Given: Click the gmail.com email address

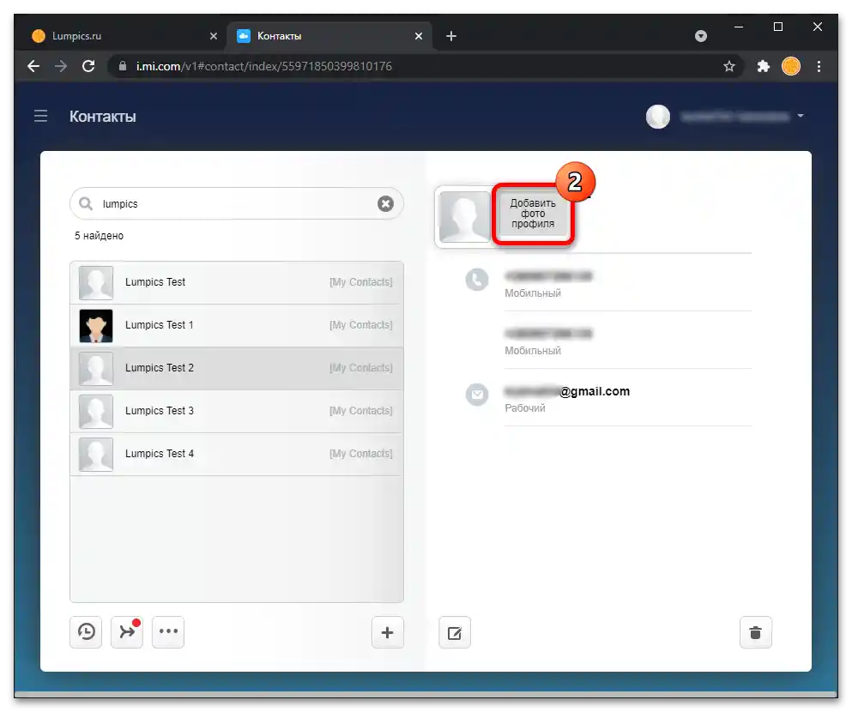Looking at the screenshot, I should (x=567, y=391).
